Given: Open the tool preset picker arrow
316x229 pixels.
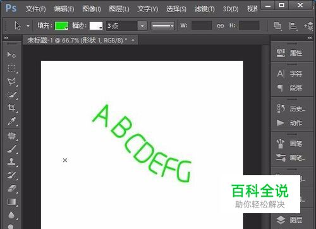Looking at the screenshot, I should pos(28,26).
